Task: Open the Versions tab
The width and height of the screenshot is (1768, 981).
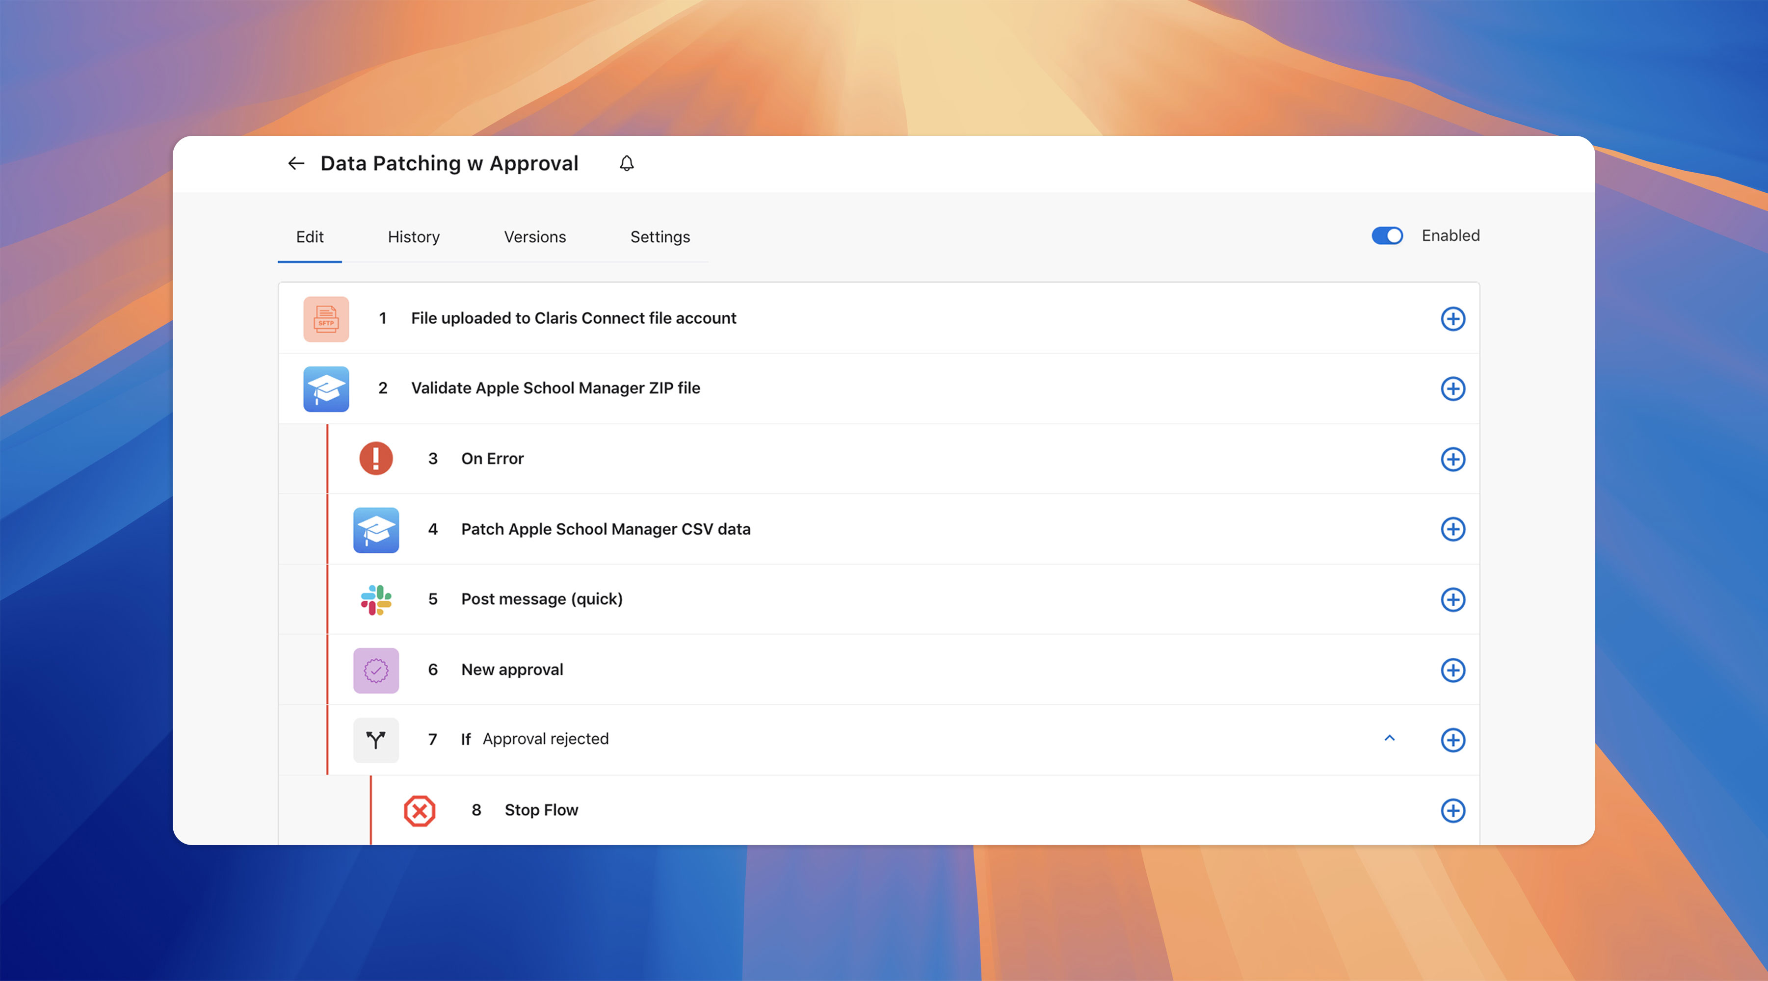Action: 535,237
